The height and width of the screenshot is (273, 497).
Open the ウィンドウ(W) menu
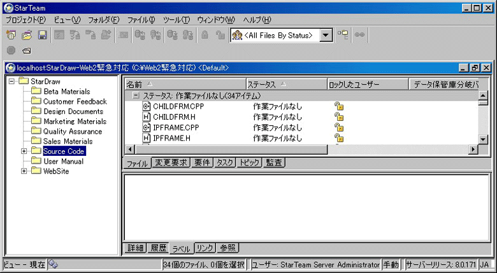[216, 20]
